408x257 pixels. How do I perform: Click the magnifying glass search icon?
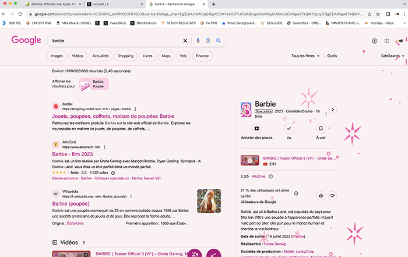(219, 41)
